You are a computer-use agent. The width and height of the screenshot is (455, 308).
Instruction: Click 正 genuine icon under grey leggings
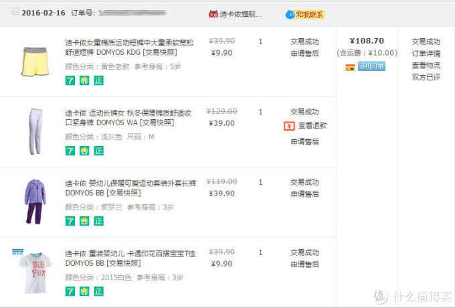98,151
